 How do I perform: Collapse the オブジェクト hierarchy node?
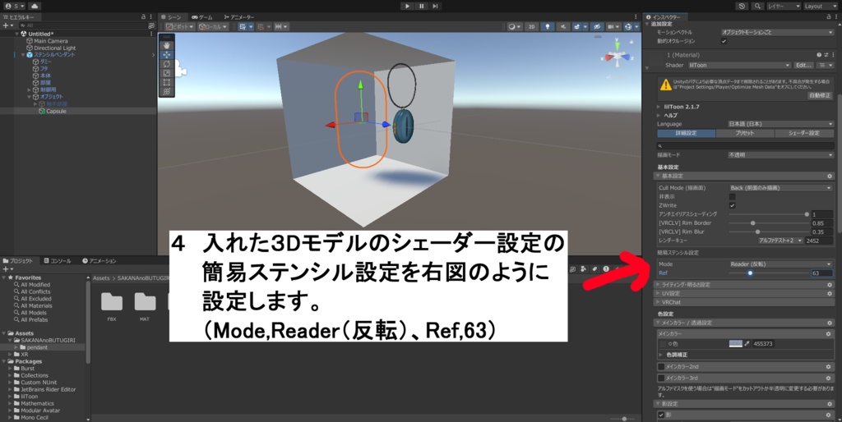(x=30, y=97)
